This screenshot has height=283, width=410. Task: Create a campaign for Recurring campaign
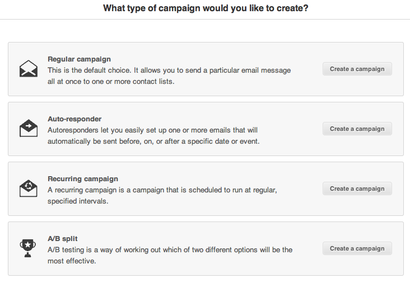357,188
